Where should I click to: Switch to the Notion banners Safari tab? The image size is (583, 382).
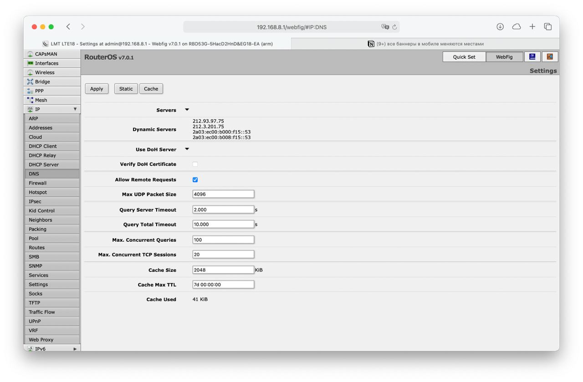(425, 44)
